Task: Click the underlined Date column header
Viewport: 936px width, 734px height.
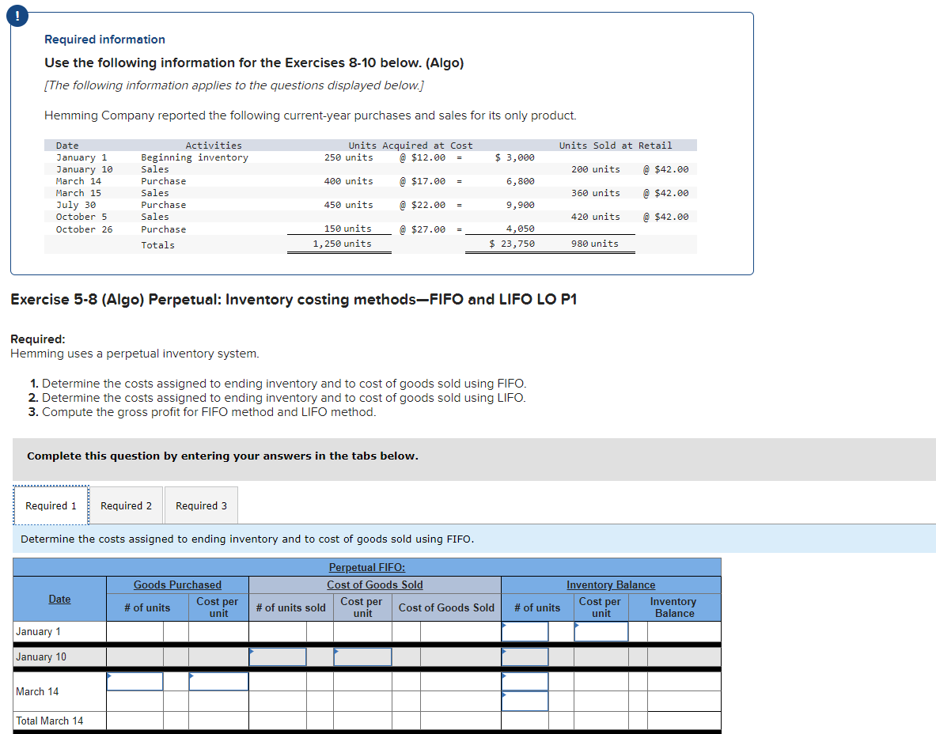Action: click(59, 599)
